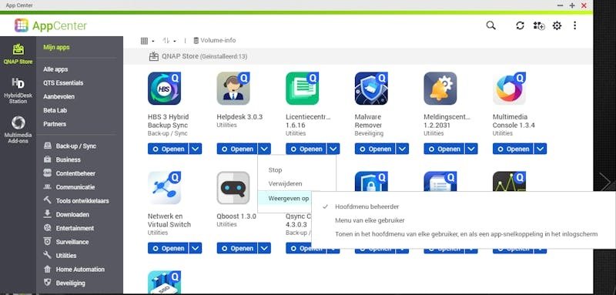Select Mijn apps in sidebar
Viewport: 616px width, 295px height.
click(x=56, y=47)
